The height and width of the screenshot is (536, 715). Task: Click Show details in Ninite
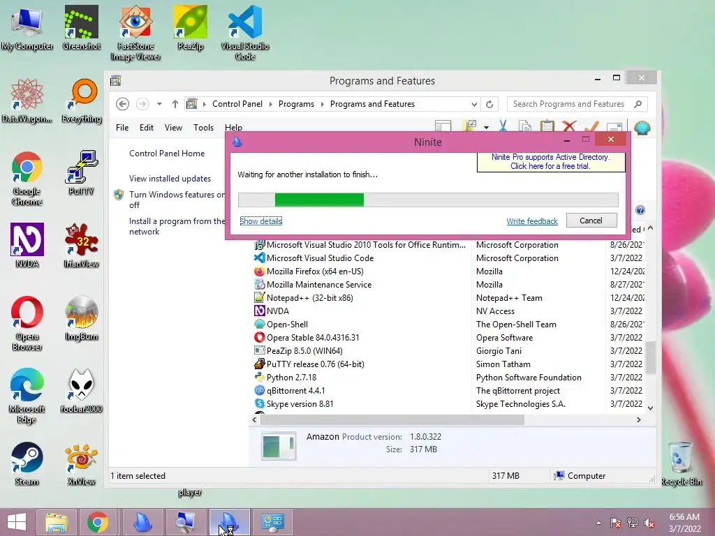pyautogui.click(x=261, y=221)
